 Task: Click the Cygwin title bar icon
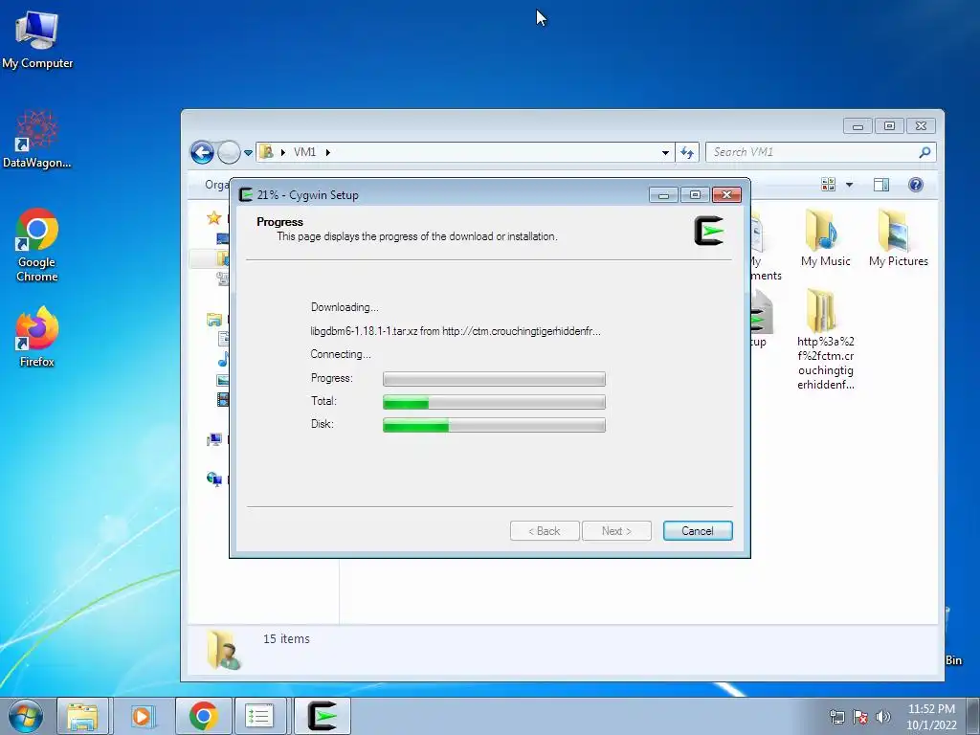246,194
